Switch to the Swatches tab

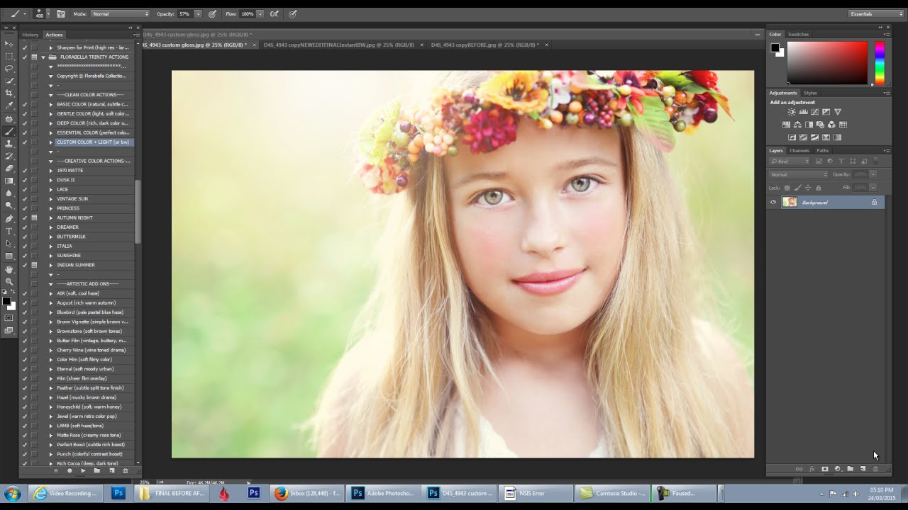point(799,34)
